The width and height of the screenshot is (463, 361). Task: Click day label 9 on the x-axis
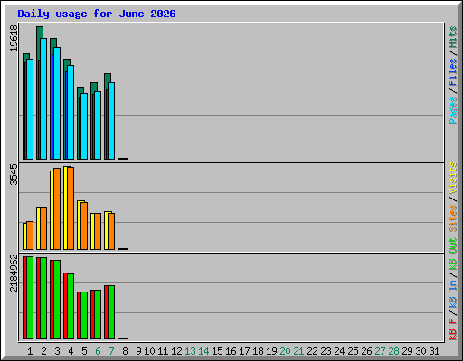pyautogui.click(x=138, y=351)
